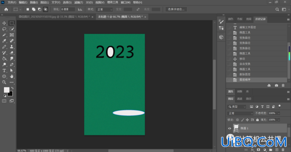Open the Edit Toolbar three-dots menu
This screenshot has width=291, height=152.
(12, 82)
